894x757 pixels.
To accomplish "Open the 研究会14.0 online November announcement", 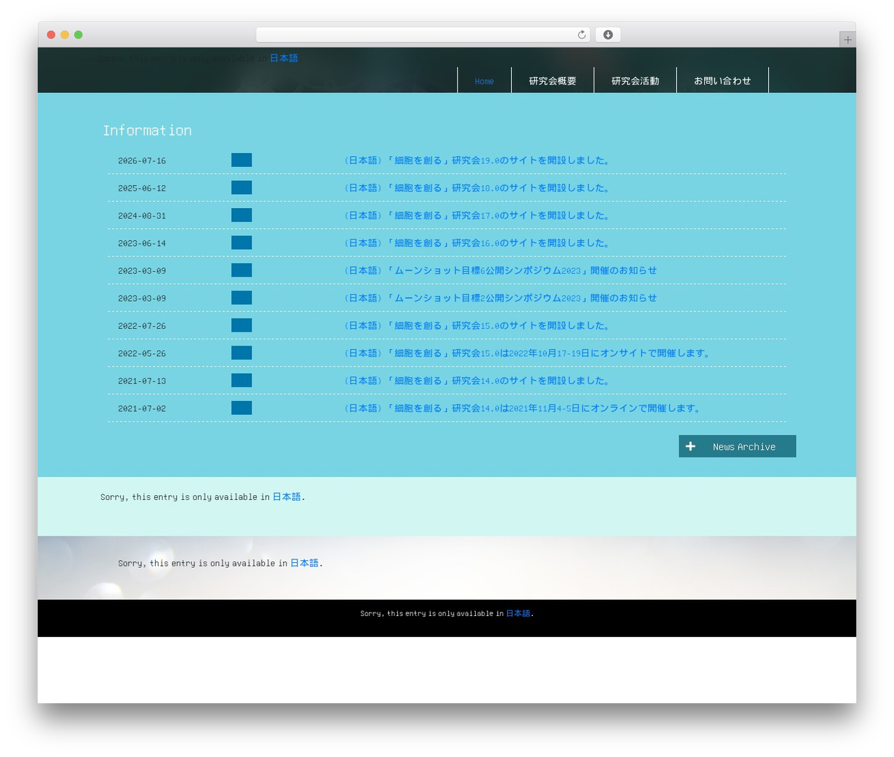I will [x=522, y=409].
